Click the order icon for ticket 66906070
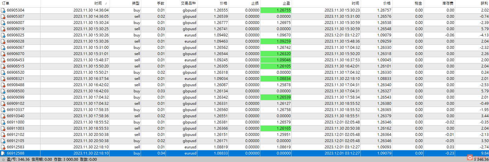 [3, 54]
